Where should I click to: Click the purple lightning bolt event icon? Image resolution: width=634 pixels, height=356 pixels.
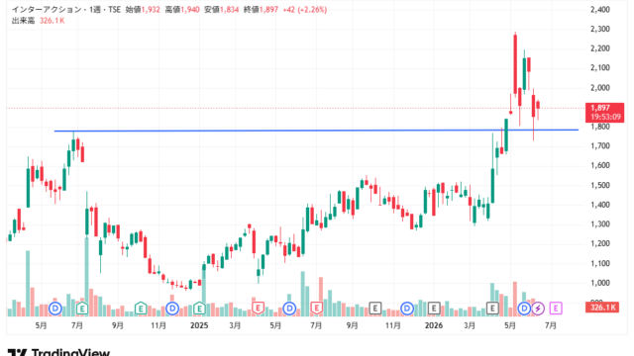[538, 309]
